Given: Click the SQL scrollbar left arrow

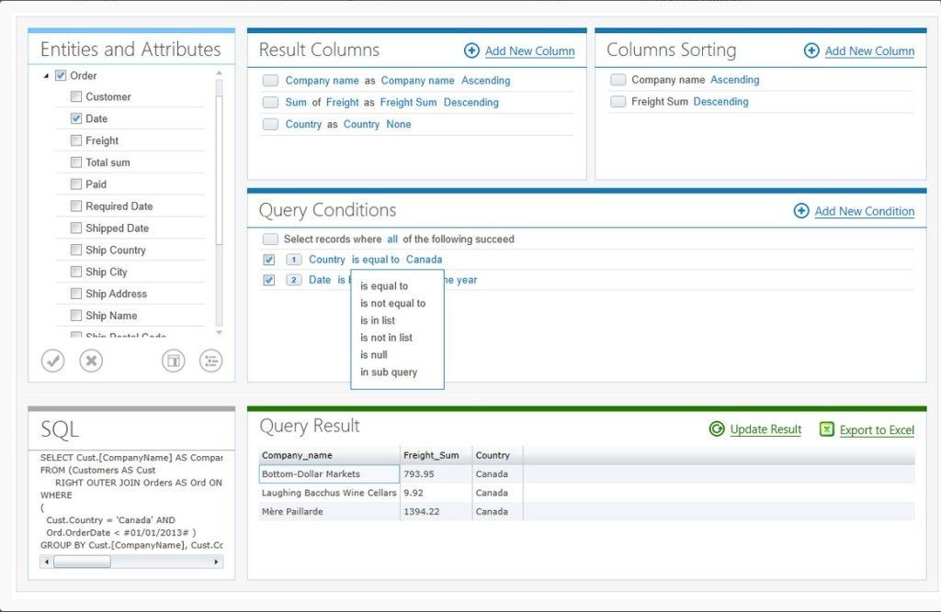Looking at the screenshot, I should [47, 562].
